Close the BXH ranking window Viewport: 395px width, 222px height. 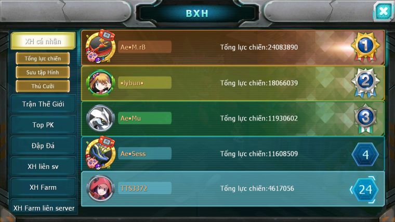[383, 11]
